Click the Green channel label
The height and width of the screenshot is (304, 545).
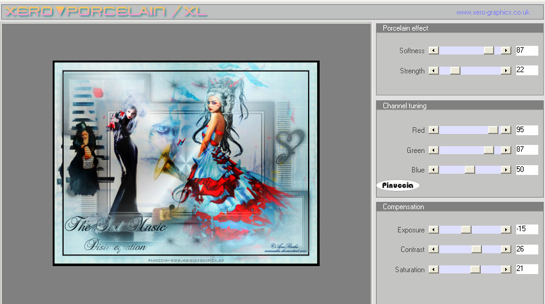pyautogui.click(x=416, y=150)
